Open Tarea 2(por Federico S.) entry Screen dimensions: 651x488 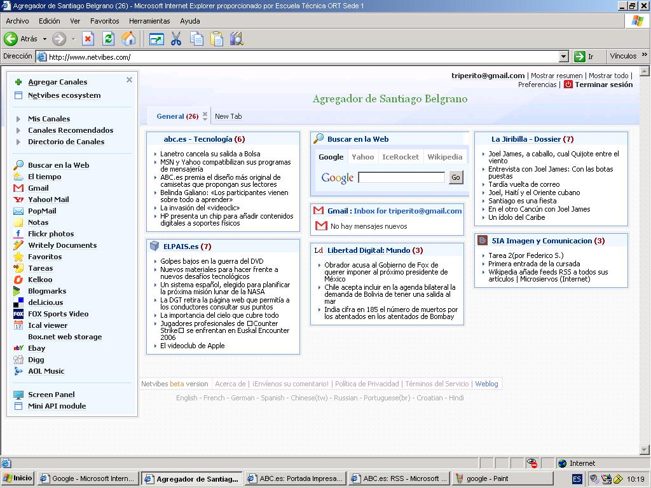coord(526,255)
